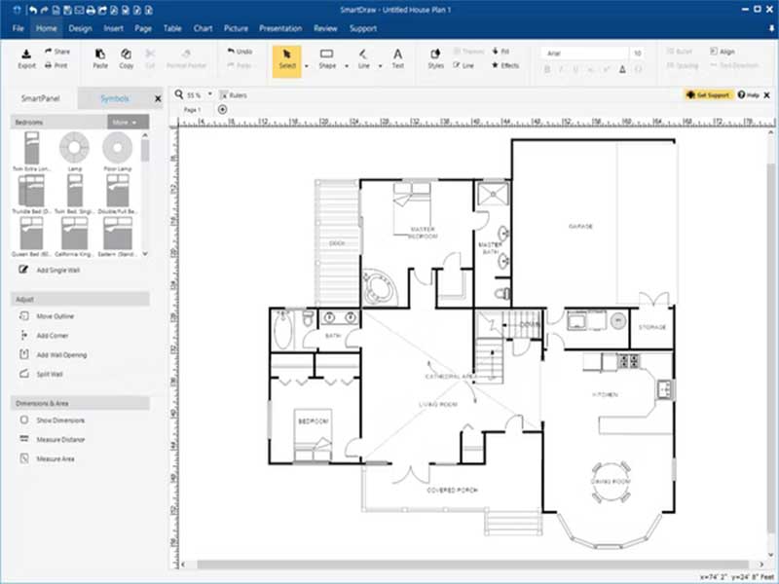Image resolution: width=779 pixels, height=584 pixels.
Task: Switch to the Symbols tab
Action: 114,97
